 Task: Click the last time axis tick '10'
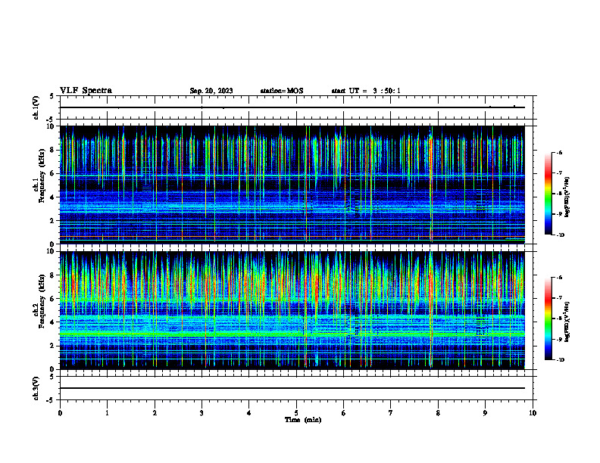[x=533, y=413]
